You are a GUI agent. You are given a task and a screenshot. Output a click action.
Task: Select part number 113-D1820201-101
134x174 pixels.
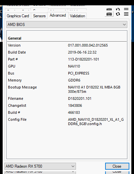pos(84,59)
